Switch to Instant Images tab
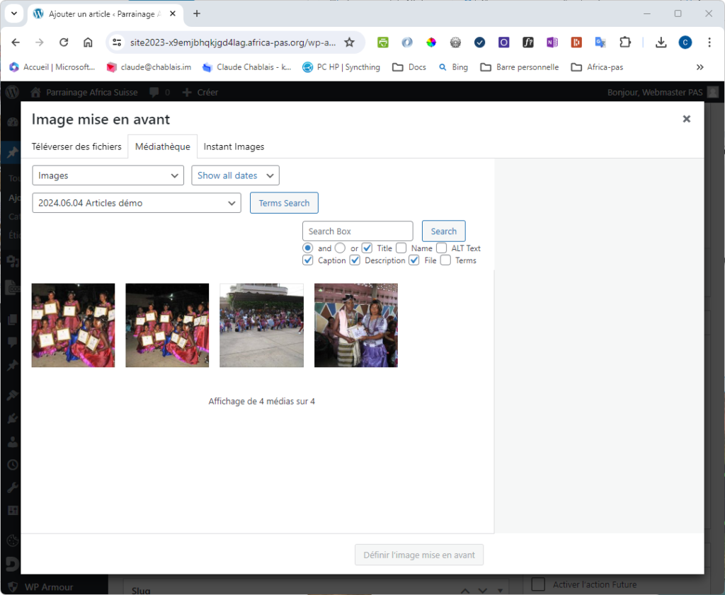725x595 pixels. coord(234,146)
